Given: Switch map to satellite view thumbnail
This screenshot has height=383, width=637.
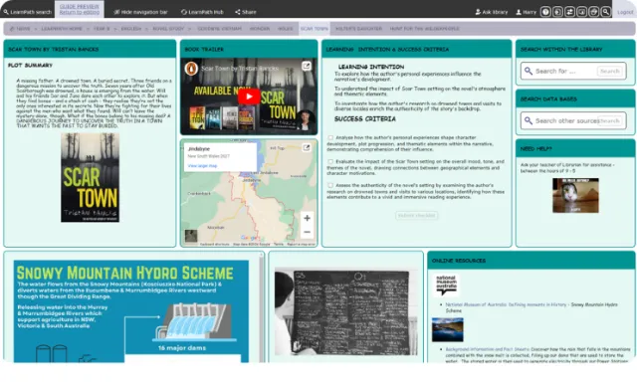Looking at the screenshot, I should point(191,236).
